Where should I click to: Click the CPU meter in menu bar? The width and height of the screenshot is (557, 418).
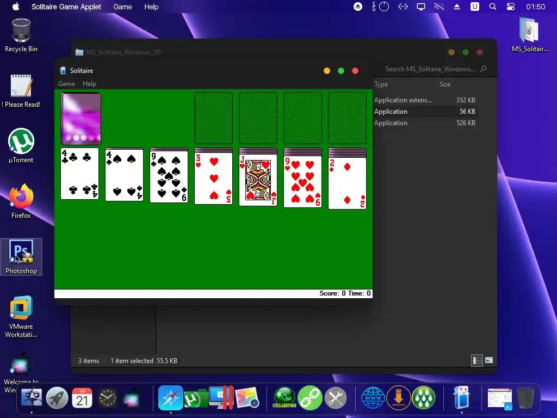[380, 7]
